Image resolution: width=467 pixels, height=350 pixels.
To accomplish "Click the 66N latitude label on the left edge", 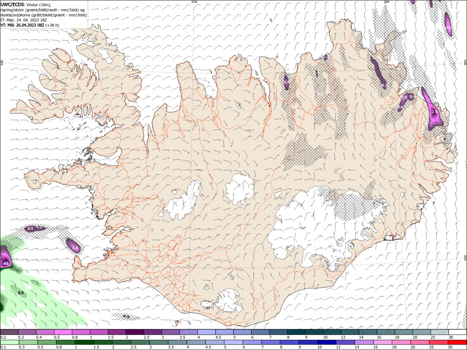I will 2,63.
